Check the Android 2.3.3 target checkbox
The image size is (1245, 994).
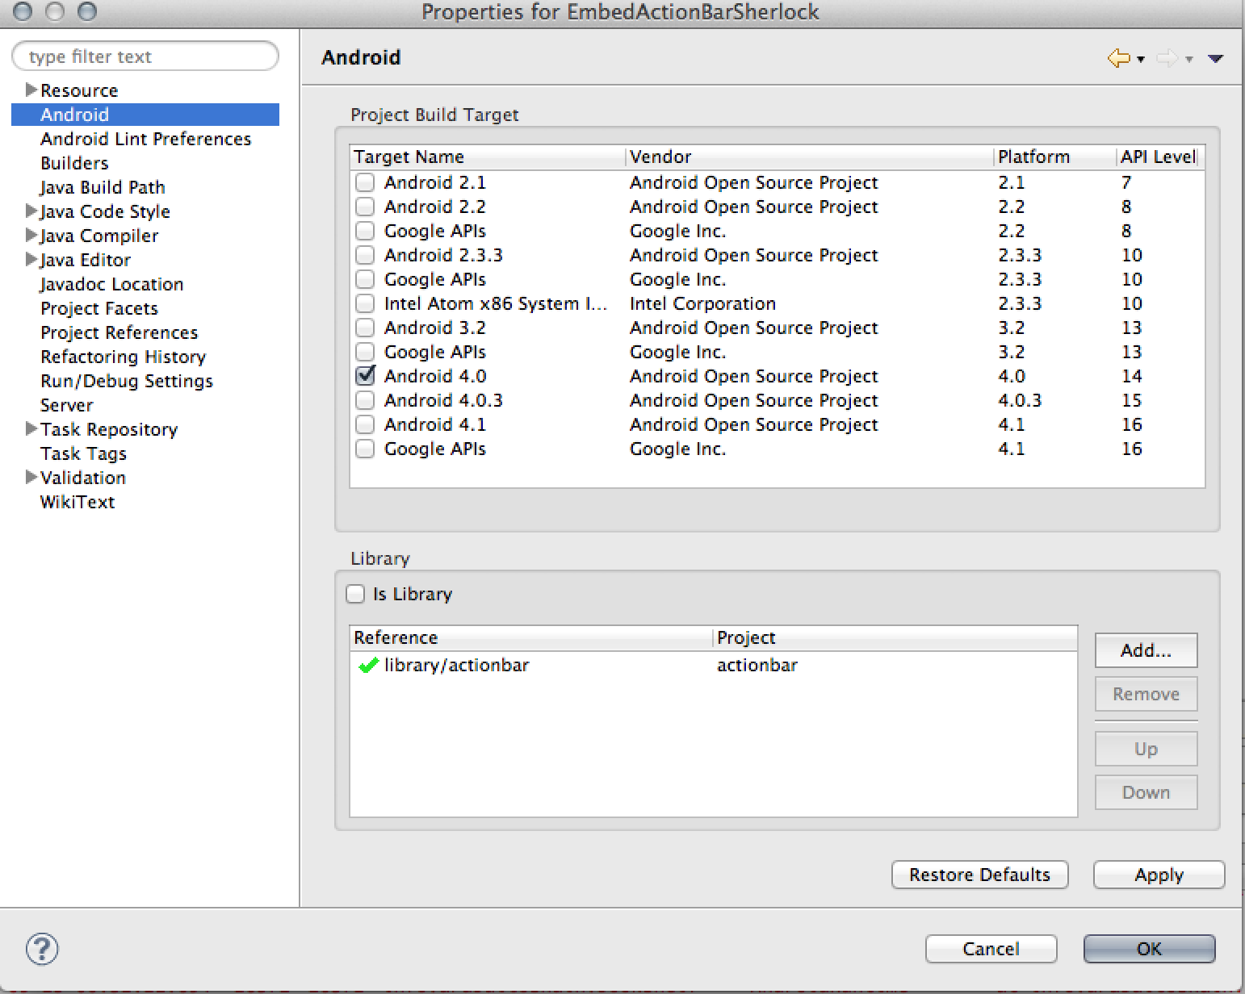tap(365, 255)
